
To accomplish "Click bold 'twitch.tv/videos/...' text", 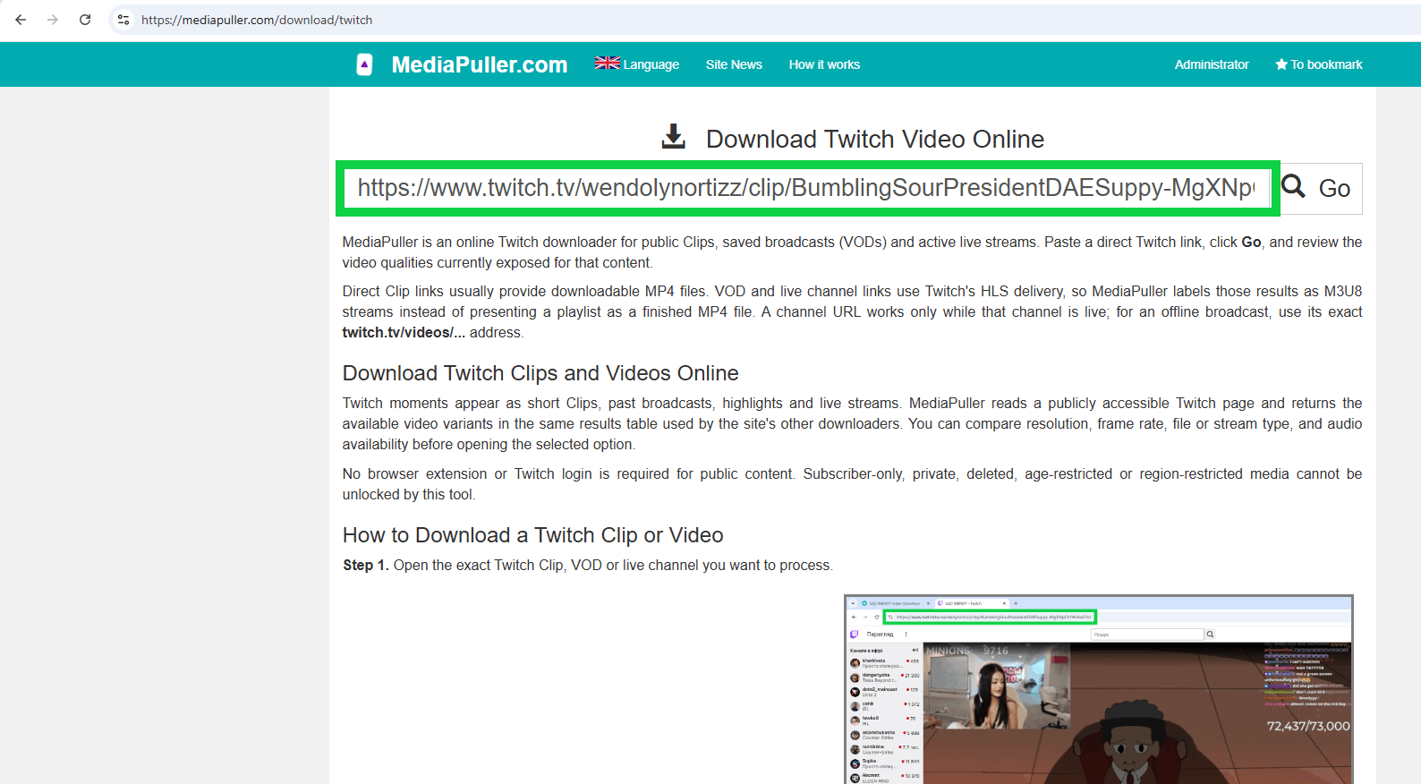I will [404, 333].
